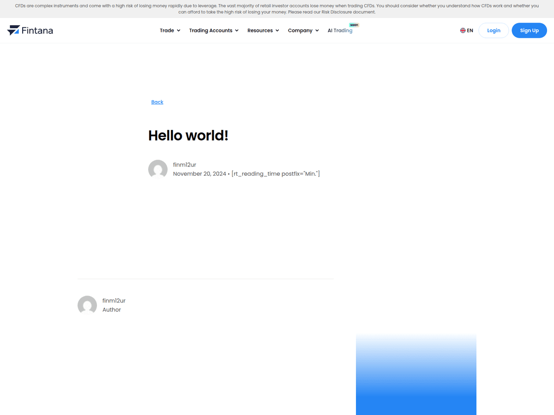
Task: Click the rt_reading_time shortcode text
Action: point(276,174)
